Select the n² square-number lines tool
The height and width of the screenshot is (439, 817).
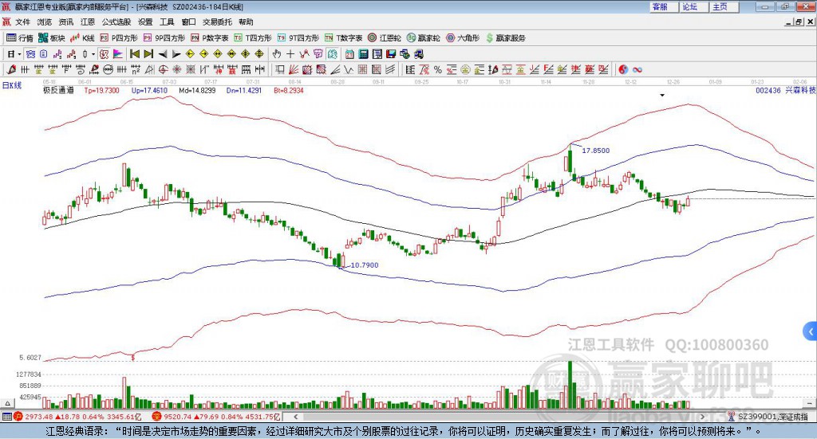[136, 69]
